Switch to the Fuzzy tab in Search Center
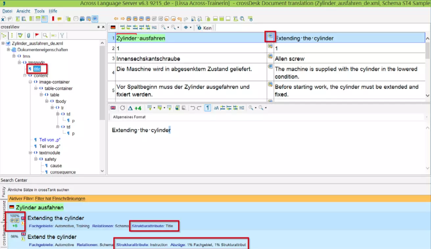431x249 pixels. (4, 192)
